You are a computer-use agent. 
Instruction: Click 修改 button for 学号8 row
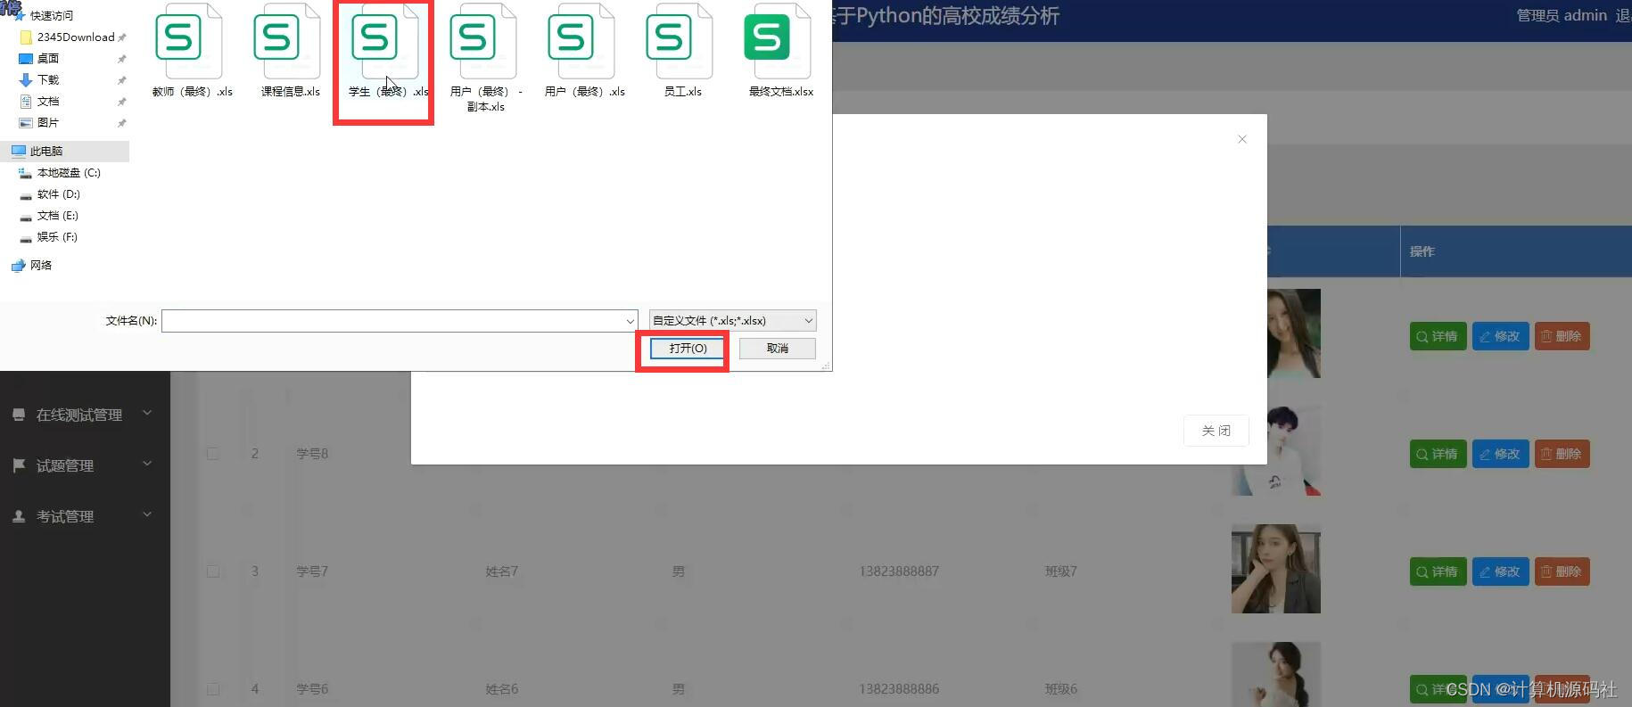pyautogui.click(x=1500, y=454)
